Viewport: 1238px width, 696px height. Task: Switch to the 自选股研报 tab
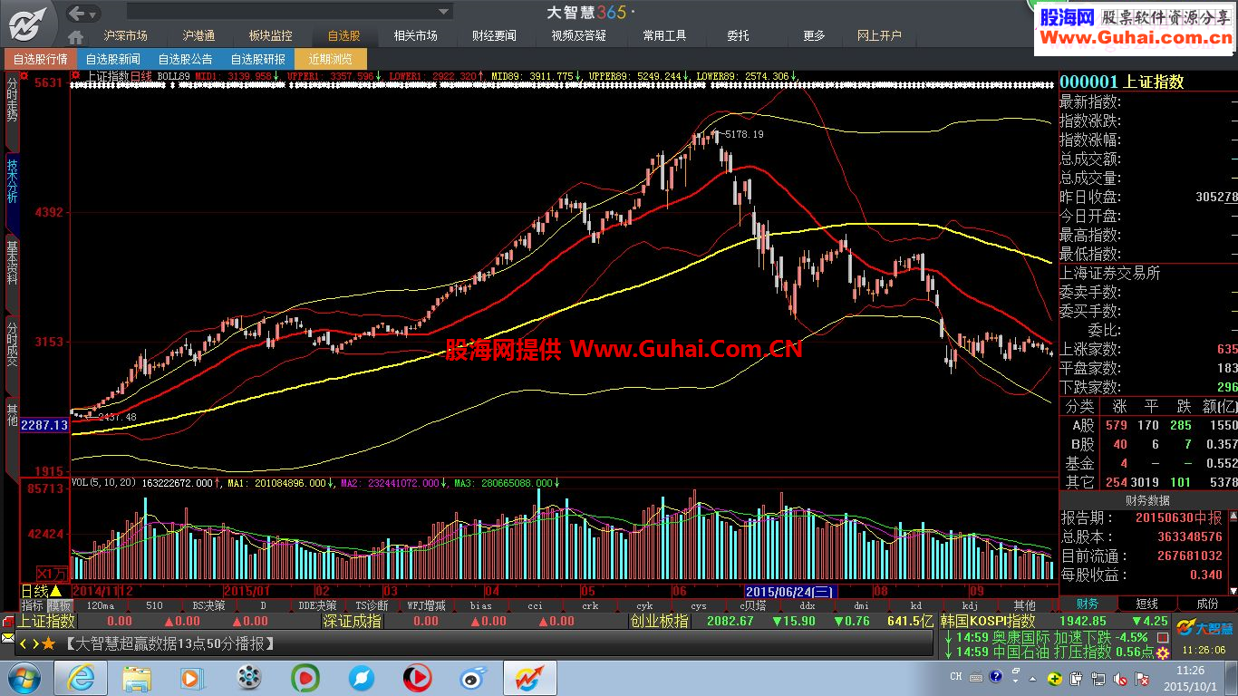(x=257, y=59)
